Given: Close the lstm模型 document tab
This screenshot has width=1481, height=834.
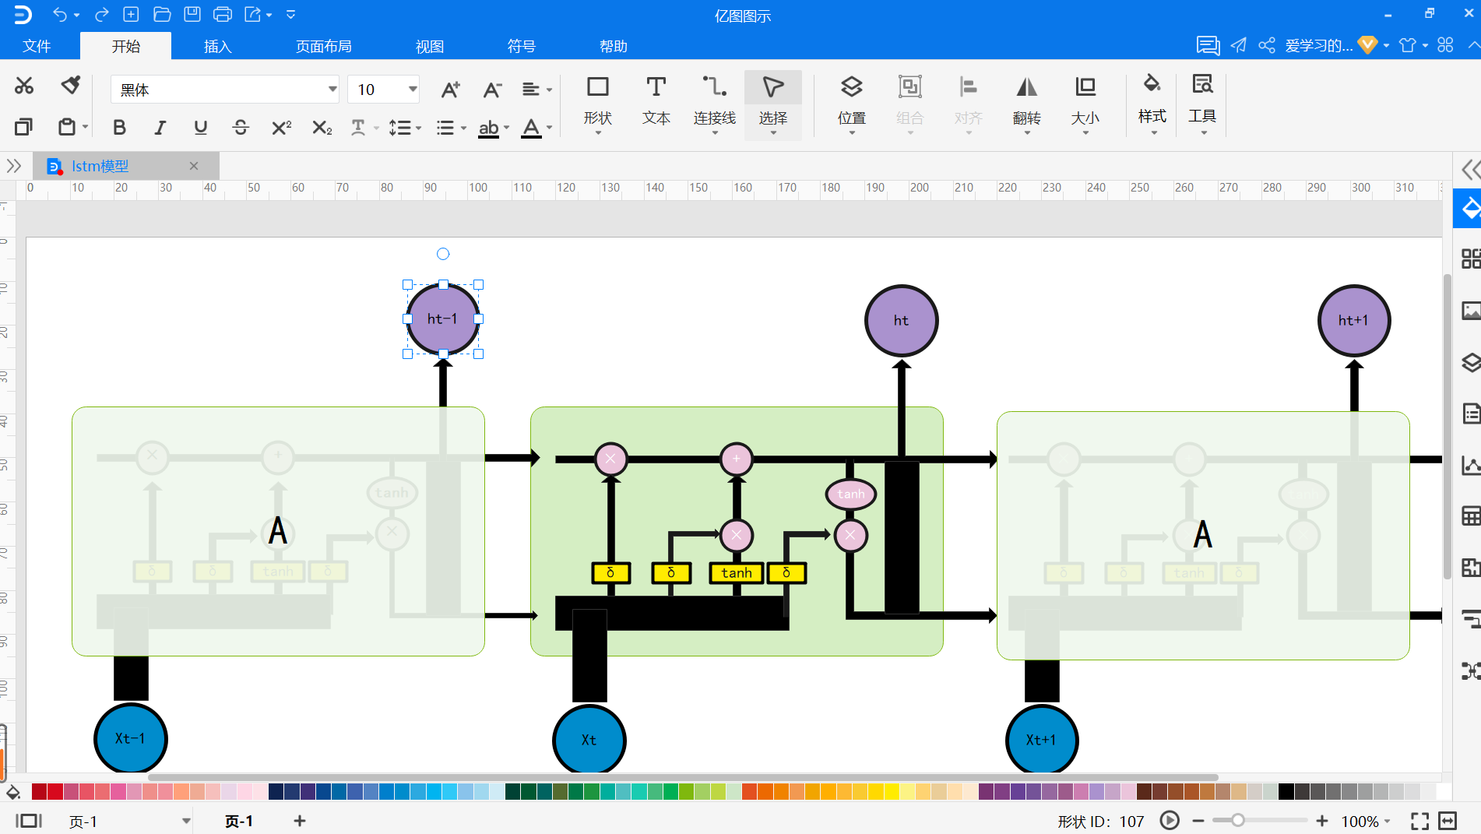Looking at the screenshot, I should coord(194,166).
